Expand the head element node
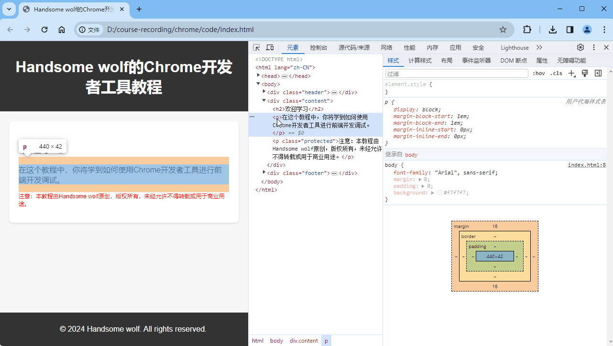 (258, 75)
